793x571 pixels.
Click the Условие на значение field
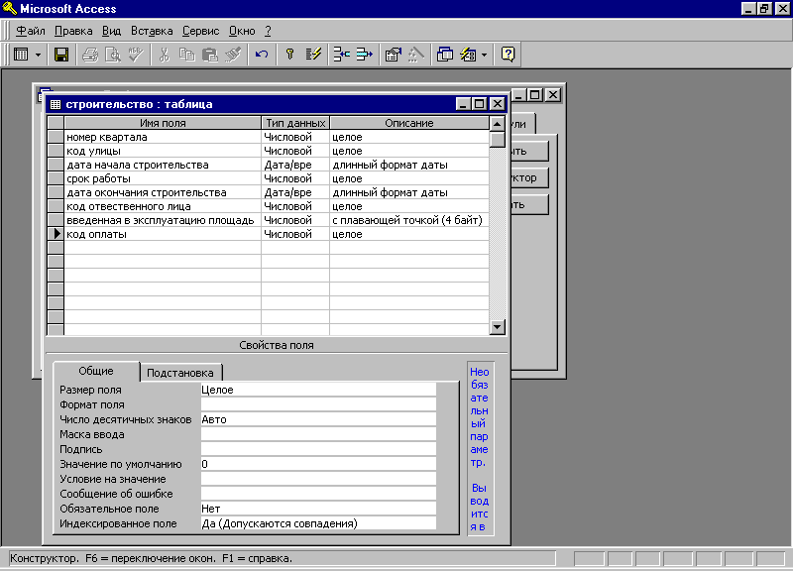click(x=318, y=479)
